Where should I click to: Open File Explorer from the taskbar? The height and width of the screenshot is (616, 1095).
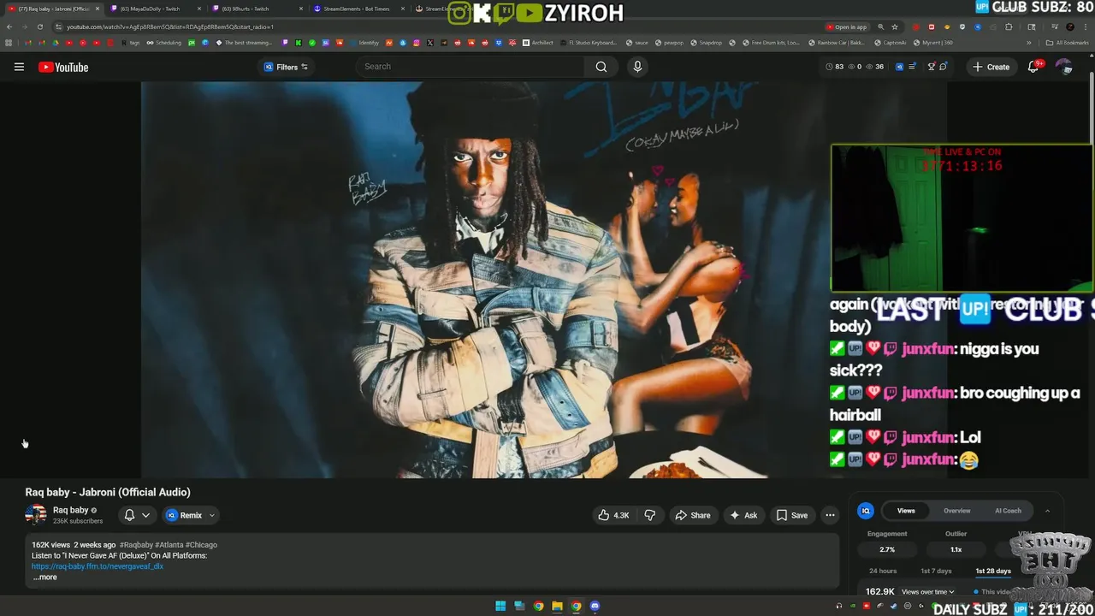click(557, 607)
